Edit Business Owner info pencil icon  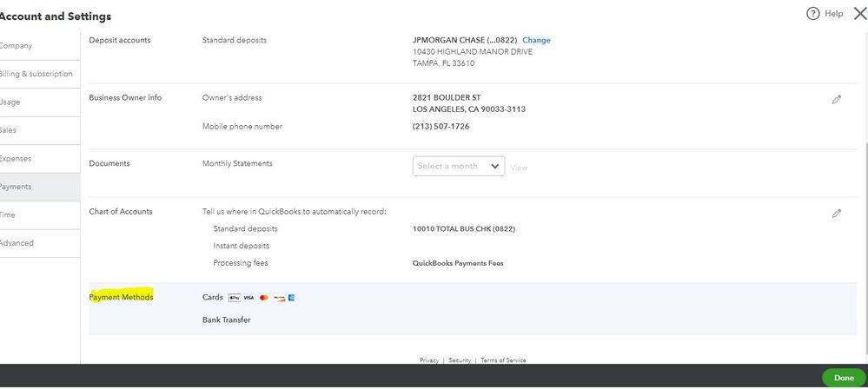(837, 100)
